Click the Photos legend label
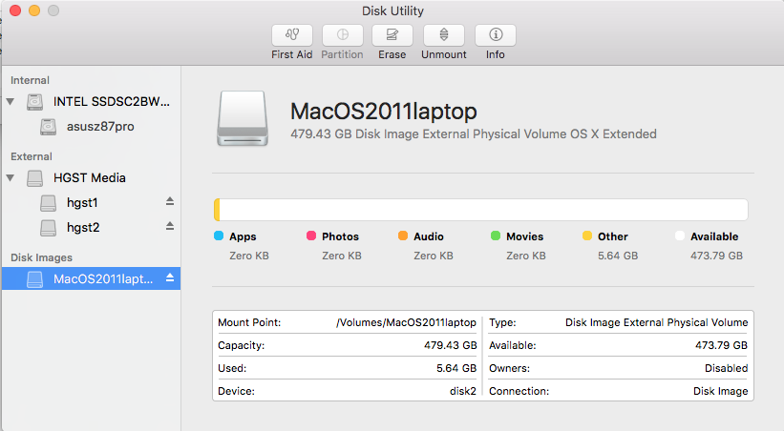Screen dimensions: 784x431 pyautogui.click(x=341, y=236)
